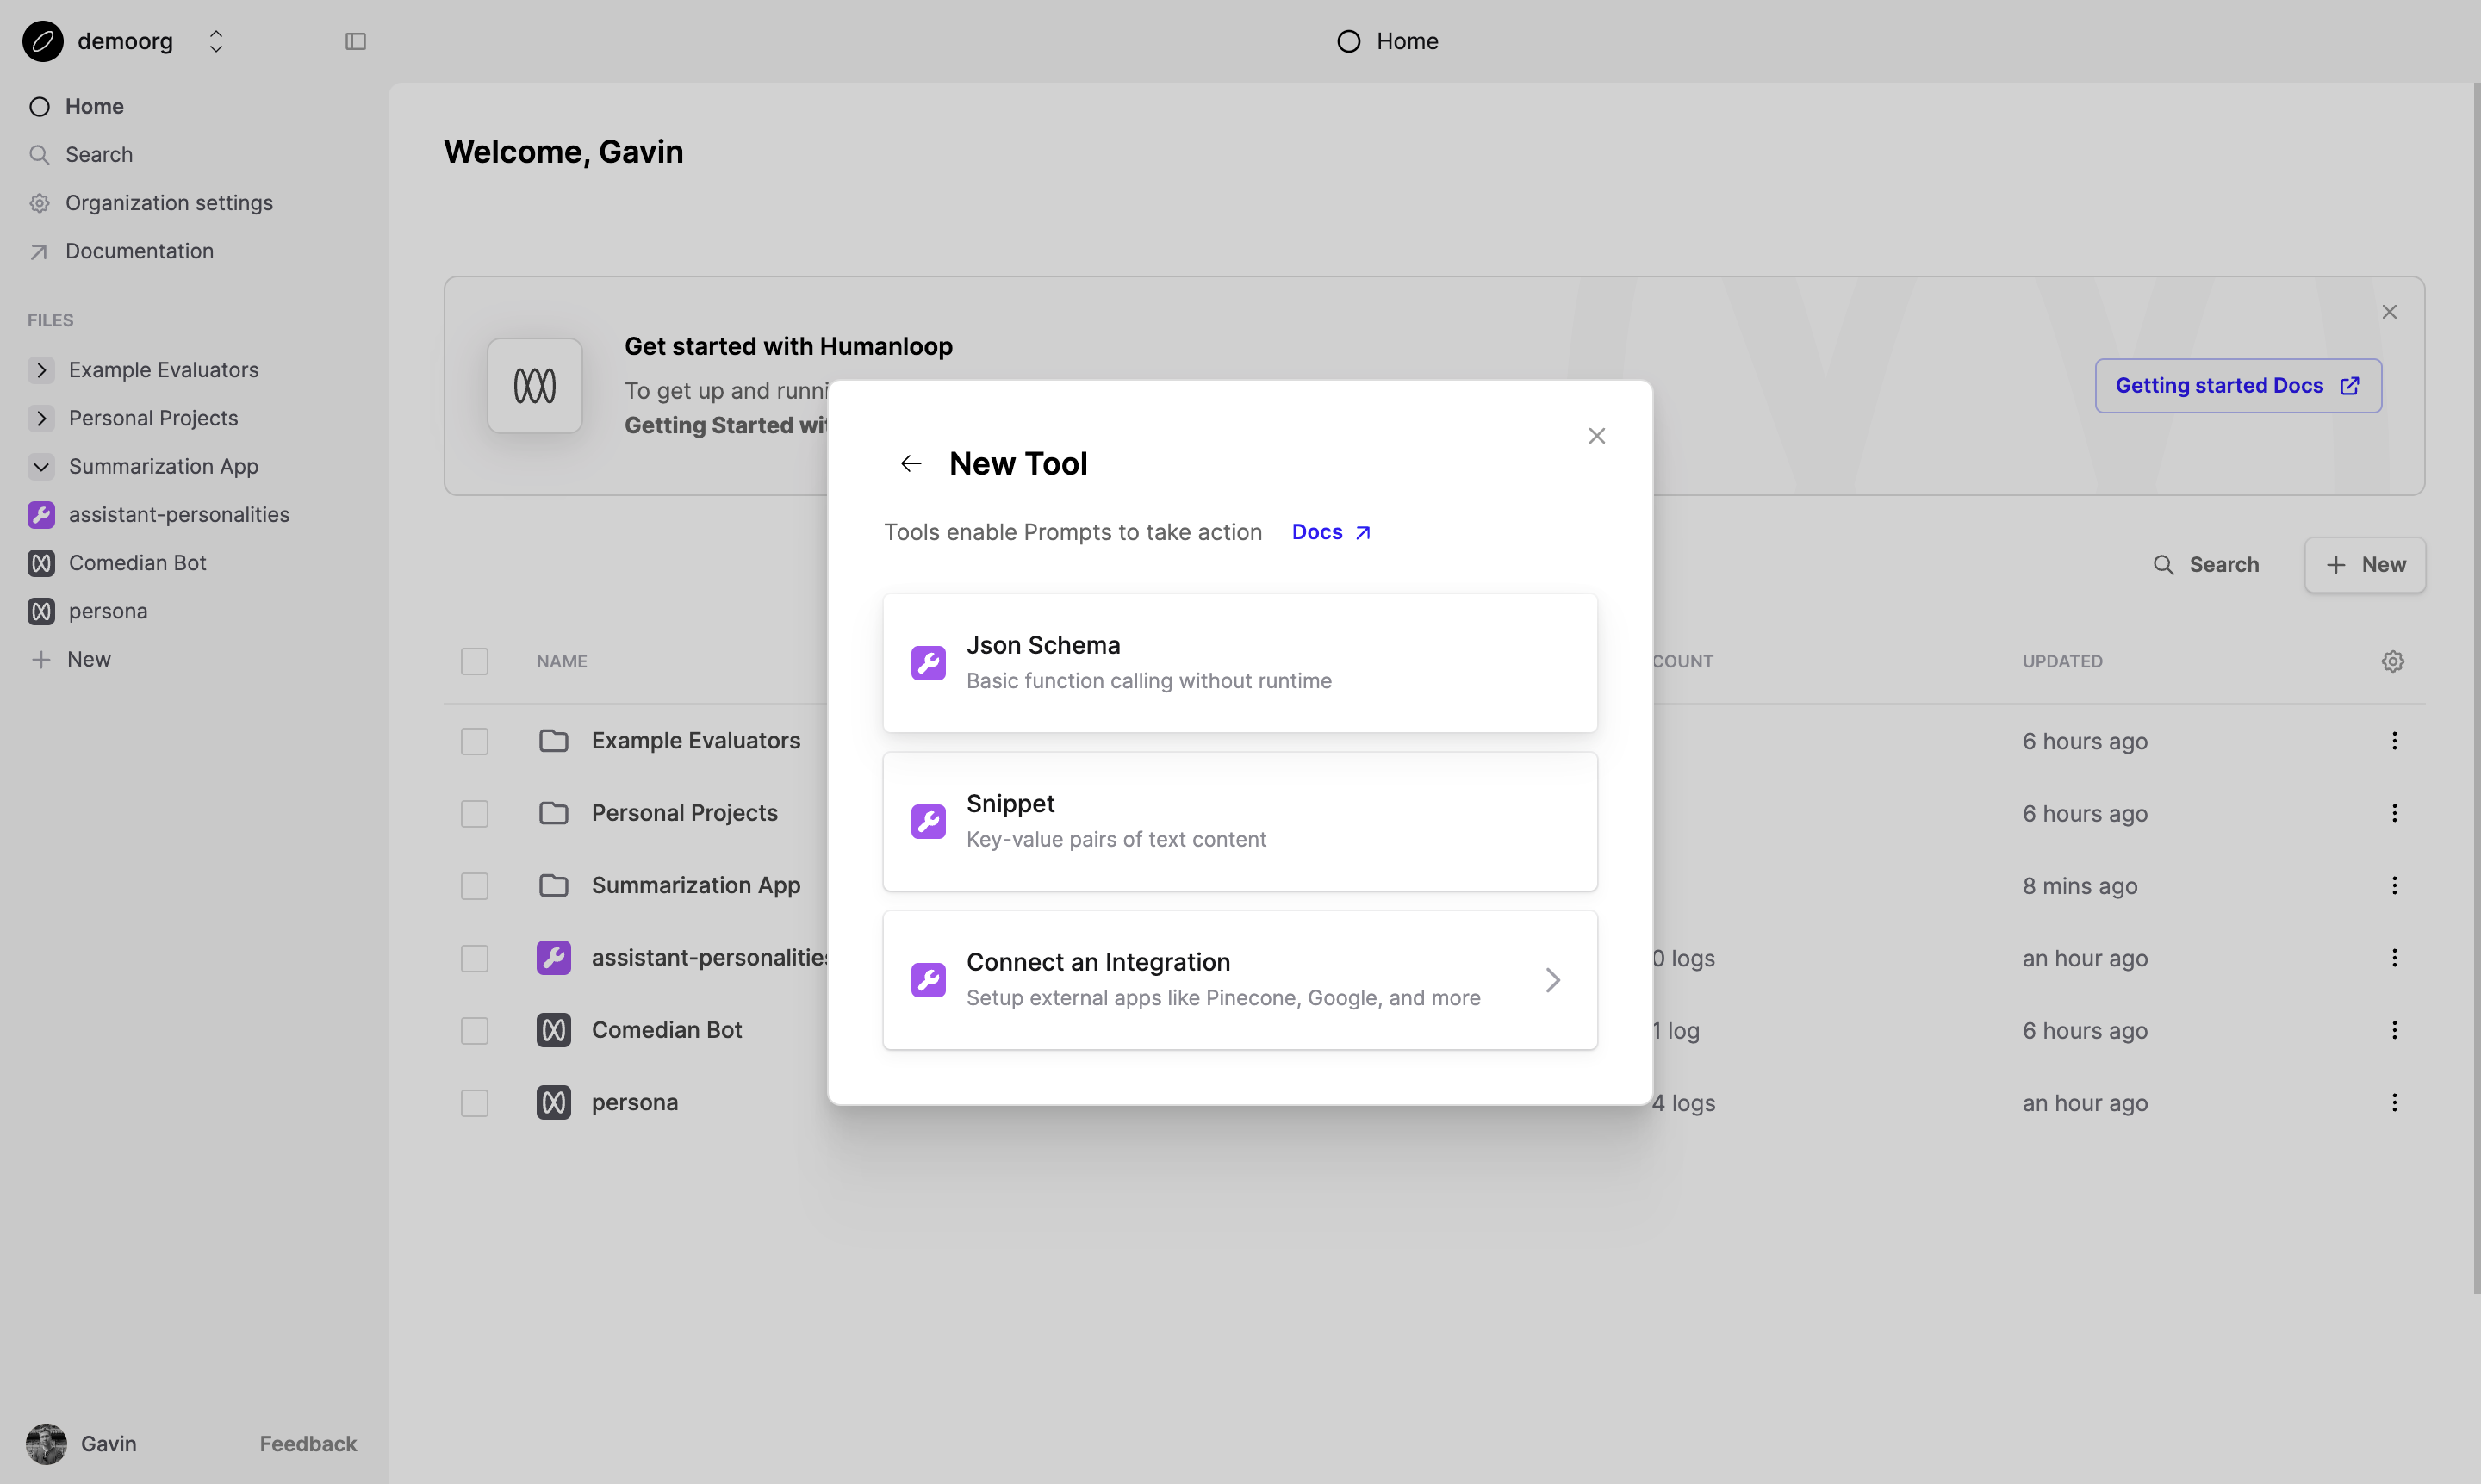
Task: Select the Summarization App row checkbox
Action: [474, 886]
